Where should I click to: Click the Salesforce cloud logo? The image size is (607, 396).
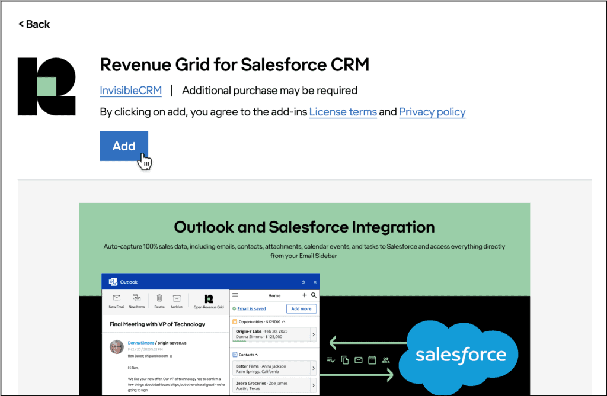[x=460, y=354]
